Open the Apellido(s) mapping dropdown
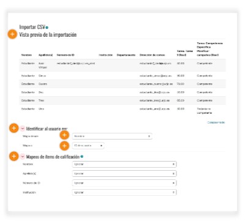Screen dimensions: 245x224 124,174
